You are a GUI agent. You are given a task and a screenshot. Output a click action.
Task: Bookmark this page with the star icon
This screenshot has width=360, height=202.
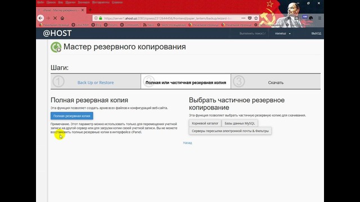pyautogui.click(x=256, y=18)
